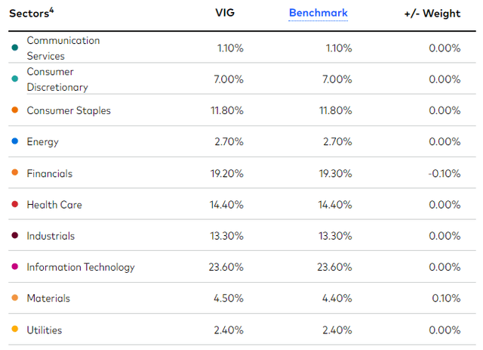Viewport: 483px width, 350px height.
Task: Click the Energy blue dot
Action: click(x=15, y=142)
